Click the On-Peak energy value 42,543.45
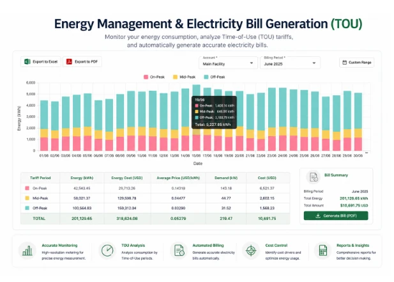Screen dimensions: 394x282 [82, 188]
